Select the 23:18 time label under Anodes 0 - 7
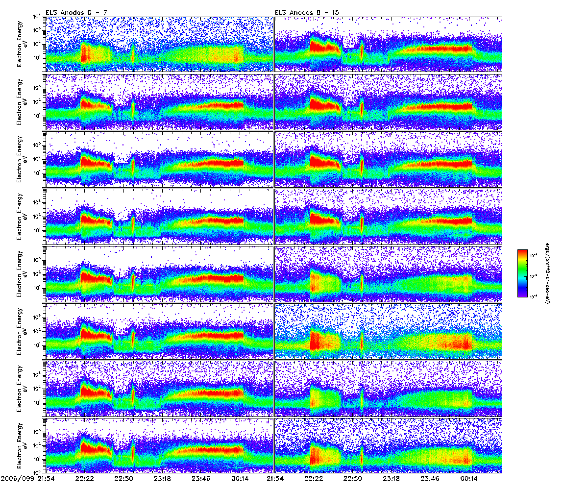 pyautogui.click(x=161, y=477)
